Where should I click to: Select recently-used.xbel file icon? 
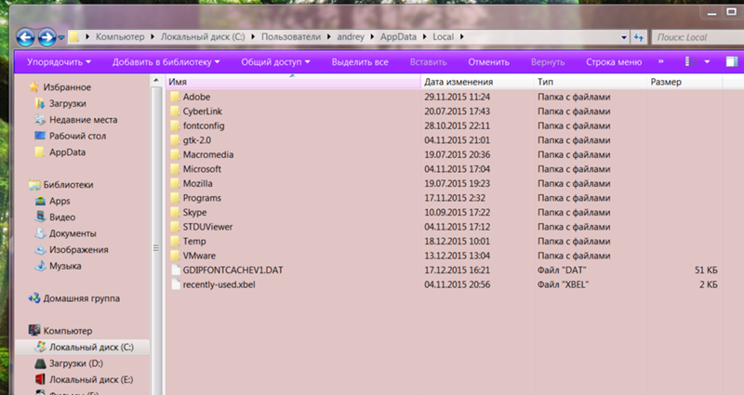[x=175, y=284]
